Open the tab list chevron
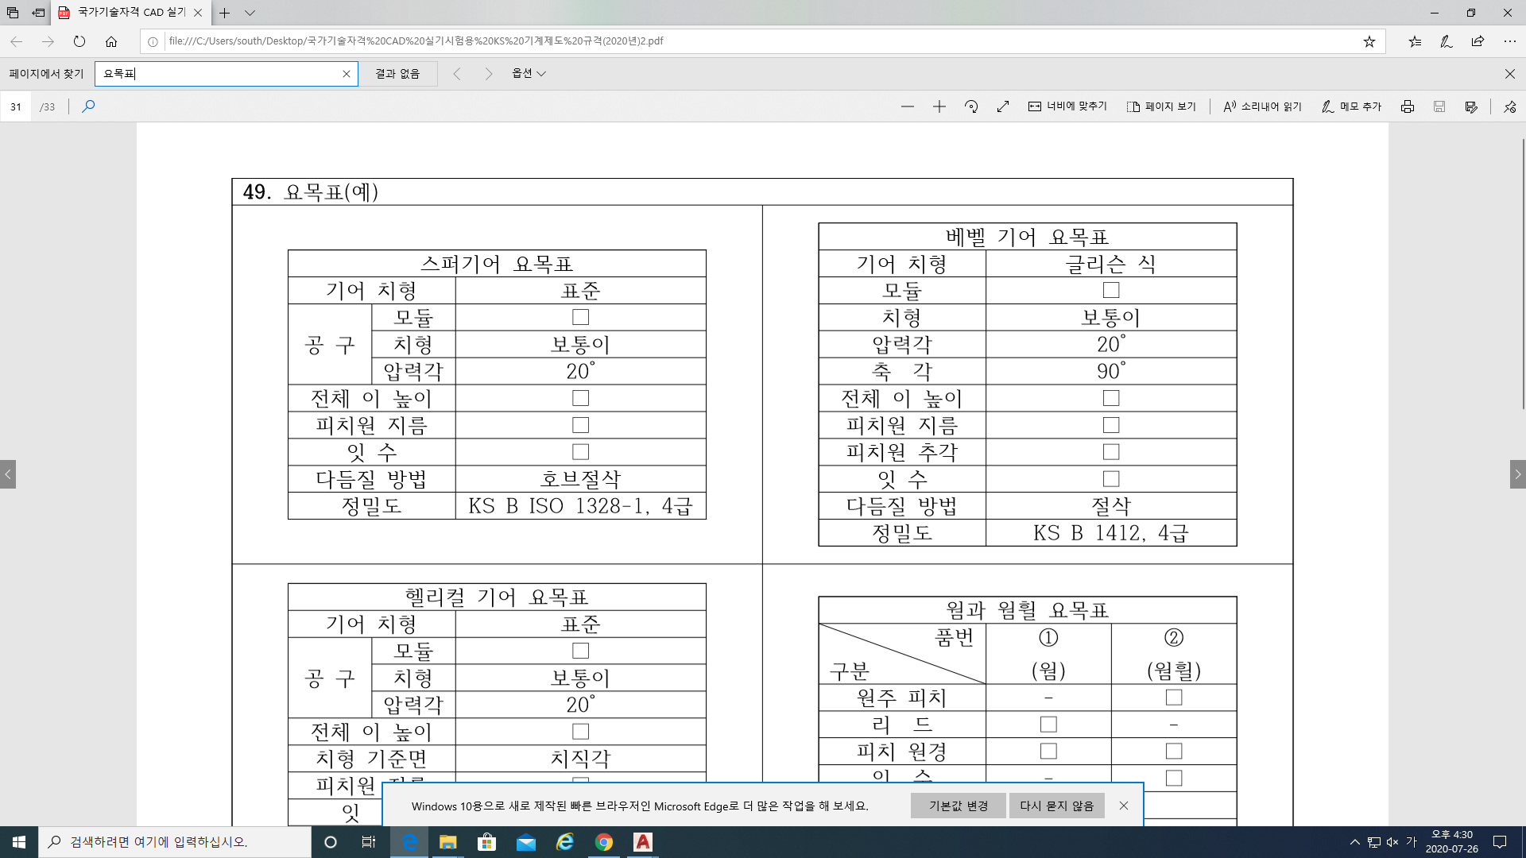1526x858 pixels. tap(250, 13)
